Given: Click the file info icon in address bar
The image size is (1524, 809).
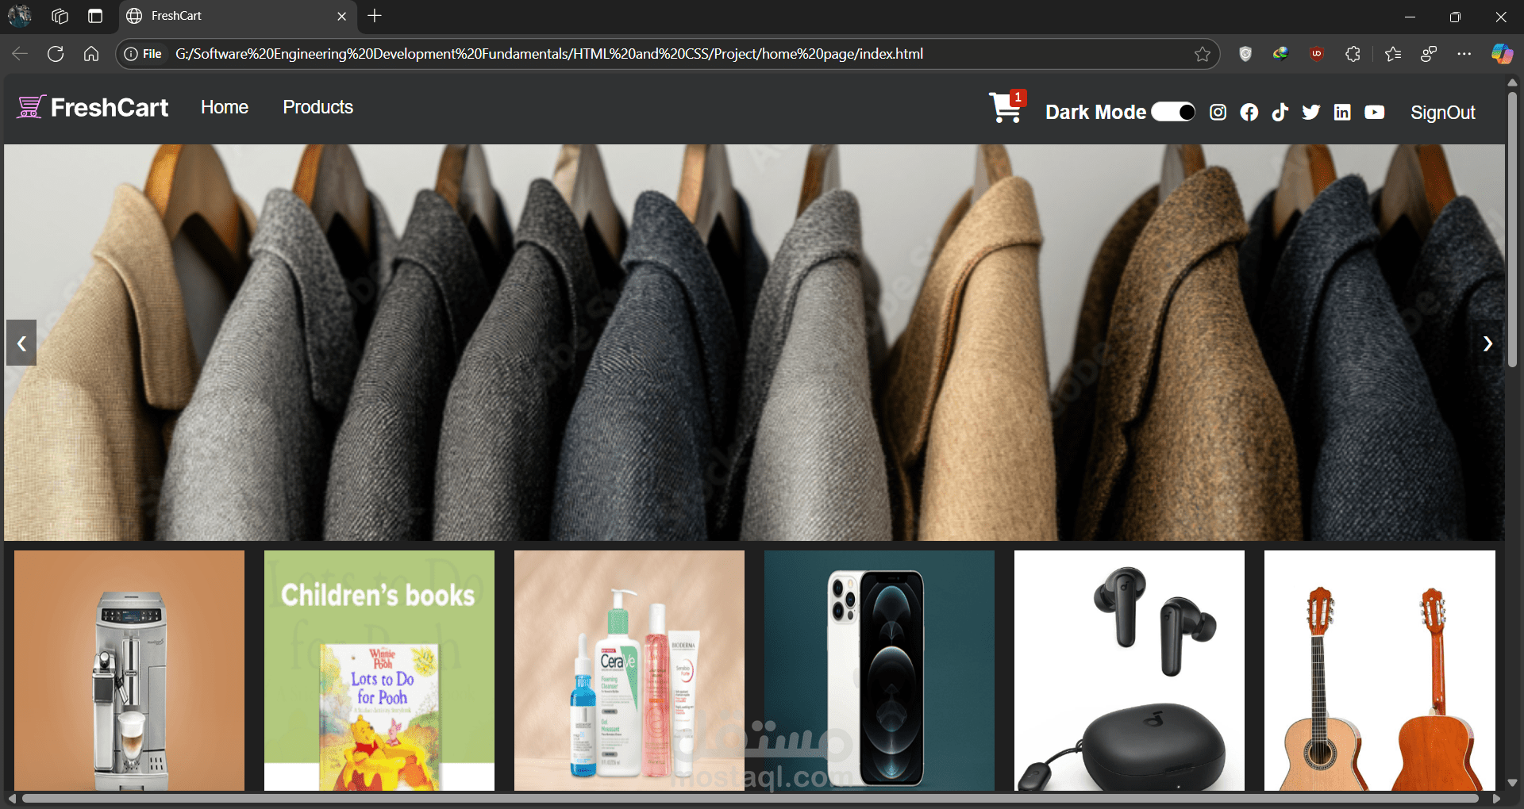Looking at the screenshot, I should coord(143,54).
